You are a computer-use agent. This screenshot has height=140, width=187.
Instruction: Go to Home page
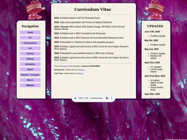pyautogui.click(x=30, y=32)
